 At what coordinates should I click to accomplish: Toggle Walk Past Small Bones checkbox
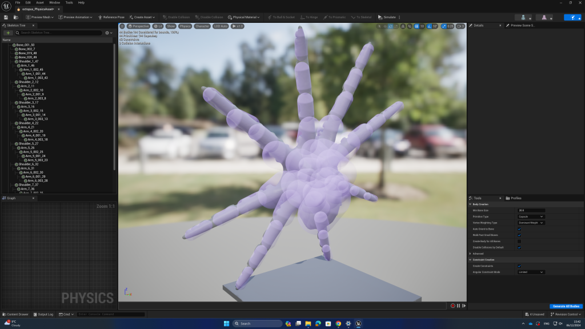[519, 235]
